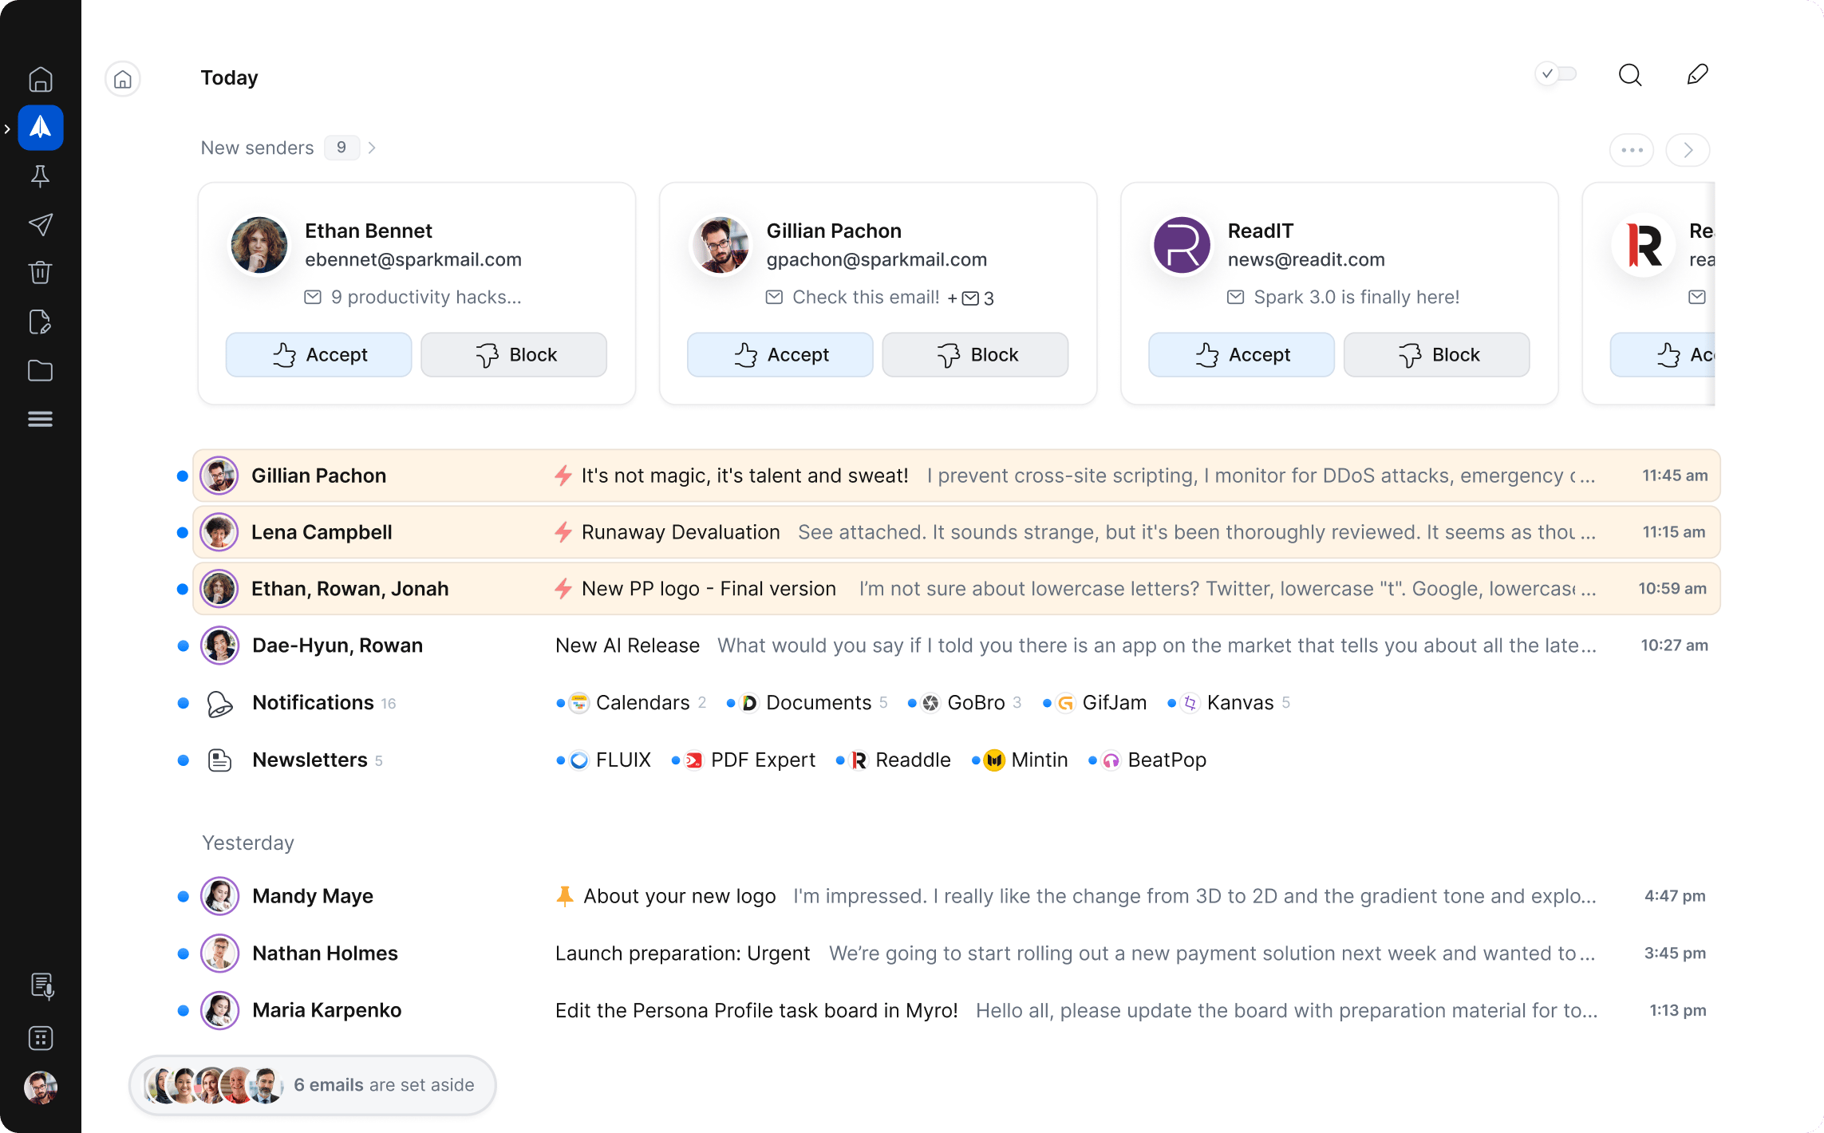The image size is (1824, 1133).
Task: Open the Drafts icon in sidebar
Action: [x=40, y=322]
